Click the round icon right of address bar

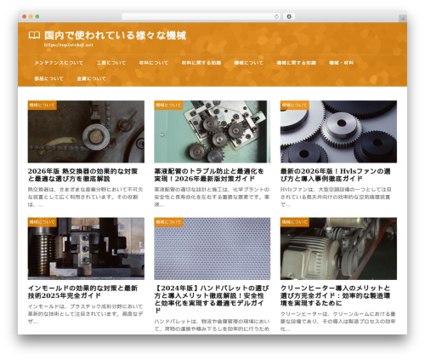pos(289,16)
